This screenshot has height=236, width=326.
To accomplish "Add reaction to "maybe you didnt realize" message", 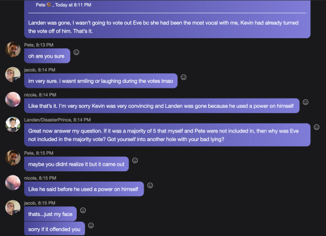I will pyautogui.click(x=135, y=160).
